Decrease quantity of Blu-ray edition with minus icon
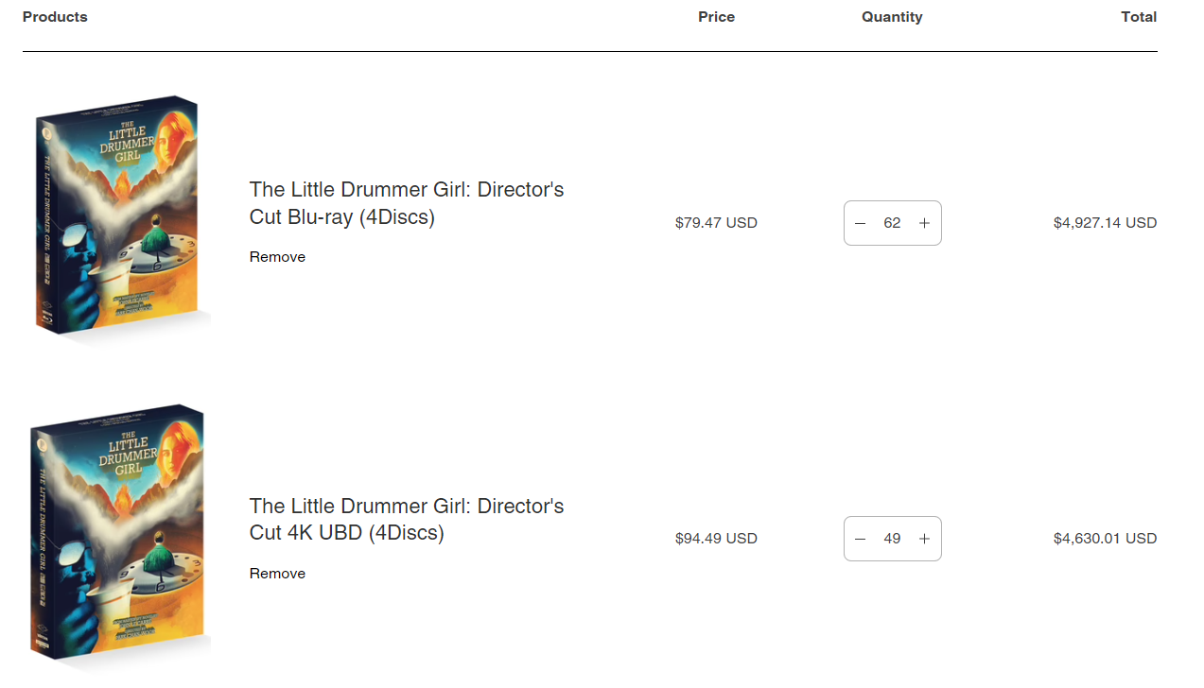 click(860, 223)
